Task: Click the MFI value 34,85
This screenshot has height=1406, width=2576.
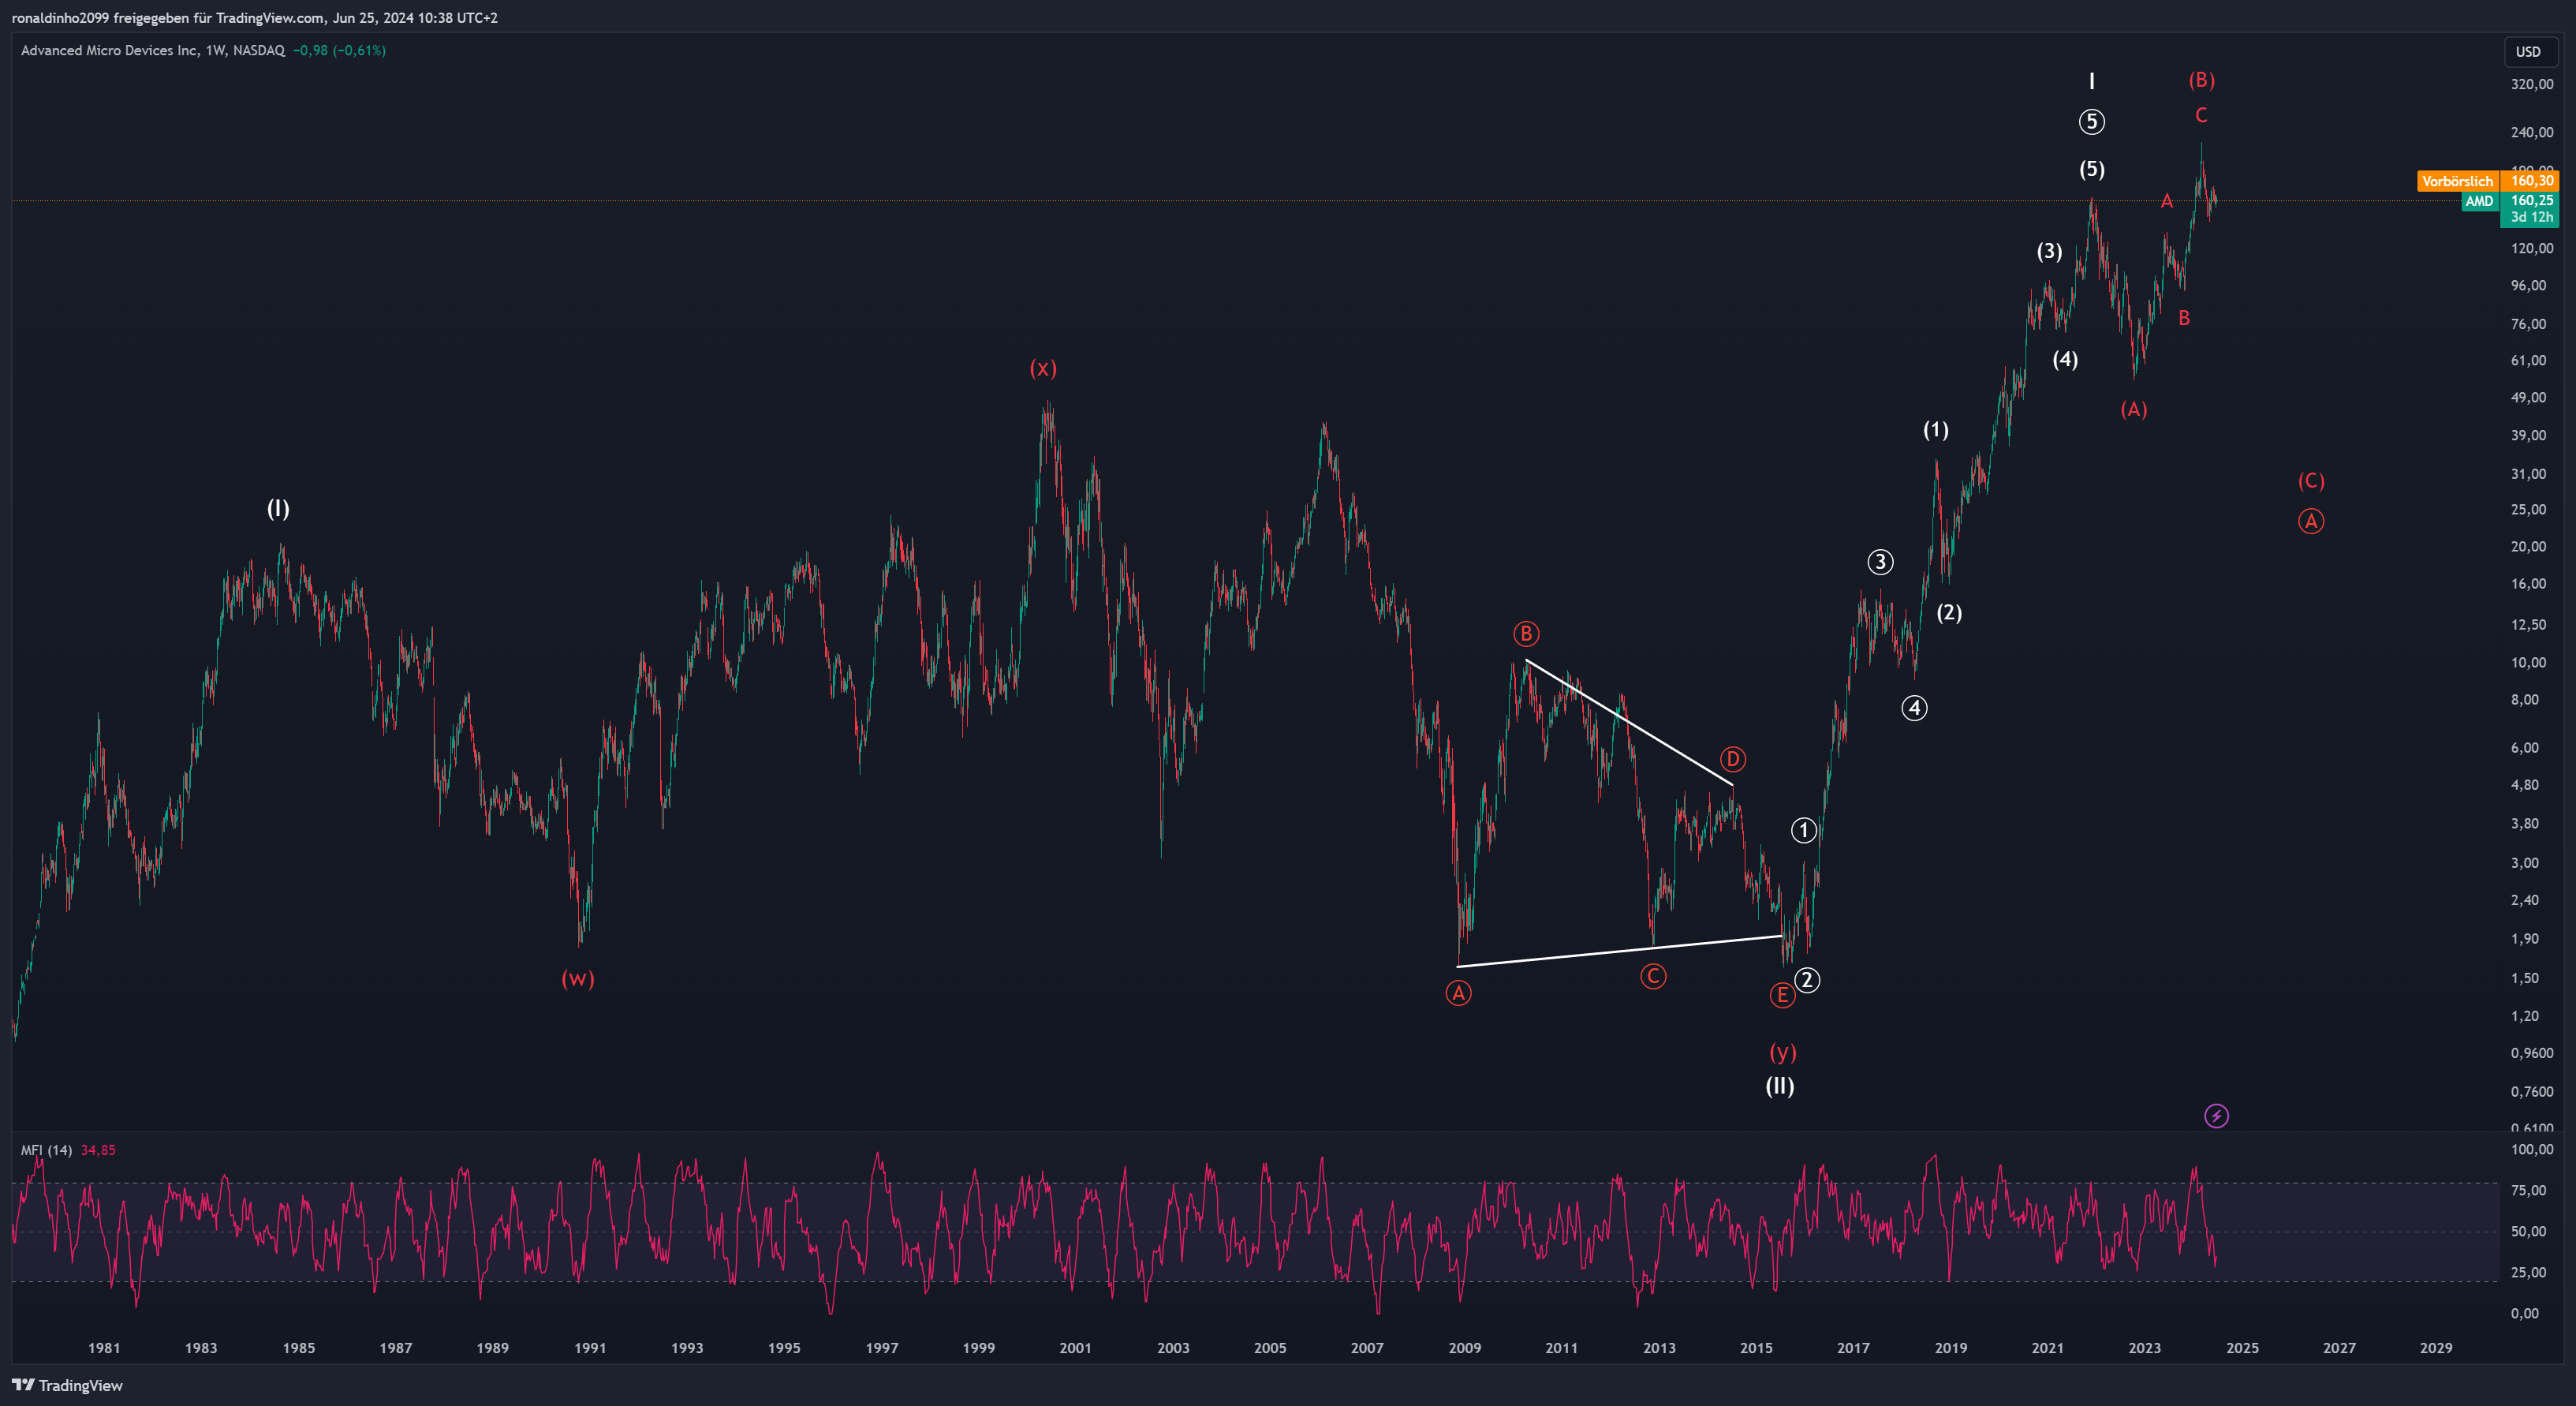Action: coord(98,1150)
